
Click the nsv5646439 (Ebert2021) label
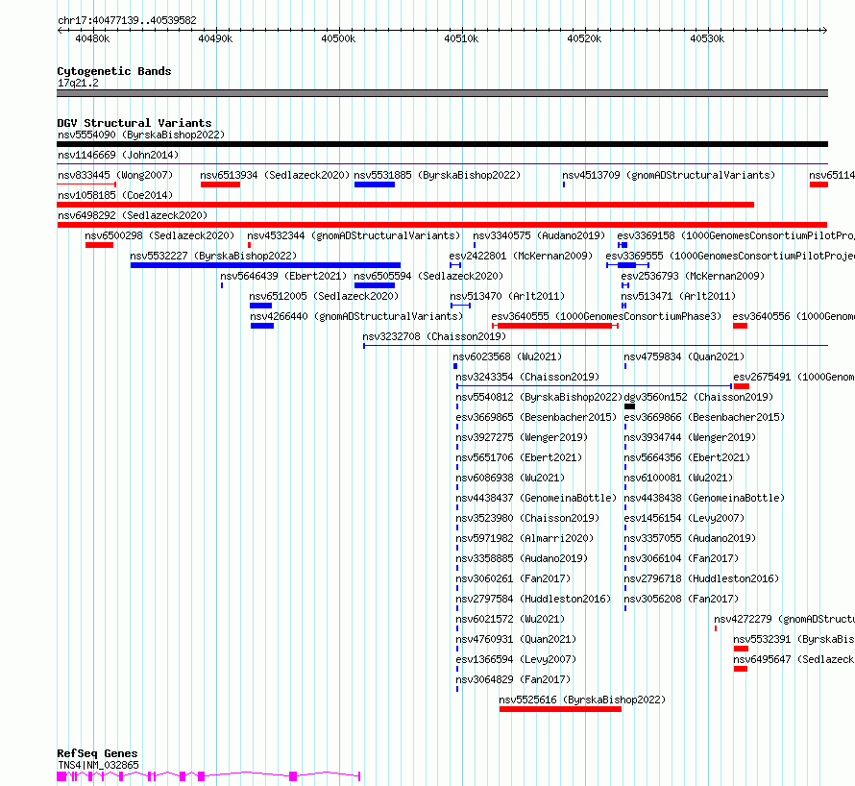click(283, 276)
